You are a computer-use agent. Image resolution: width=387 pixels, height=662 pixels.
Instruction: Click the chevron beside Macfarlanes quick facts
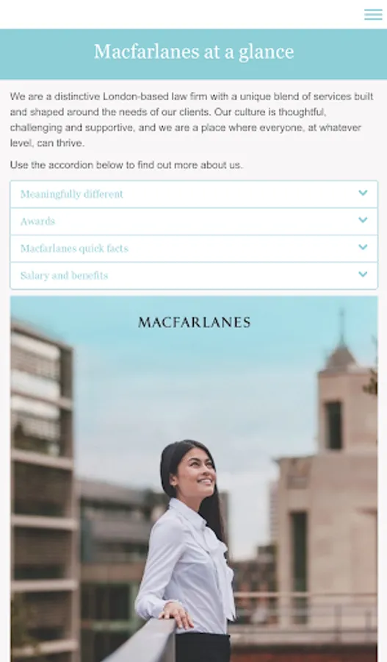click(x=363, y=247)
